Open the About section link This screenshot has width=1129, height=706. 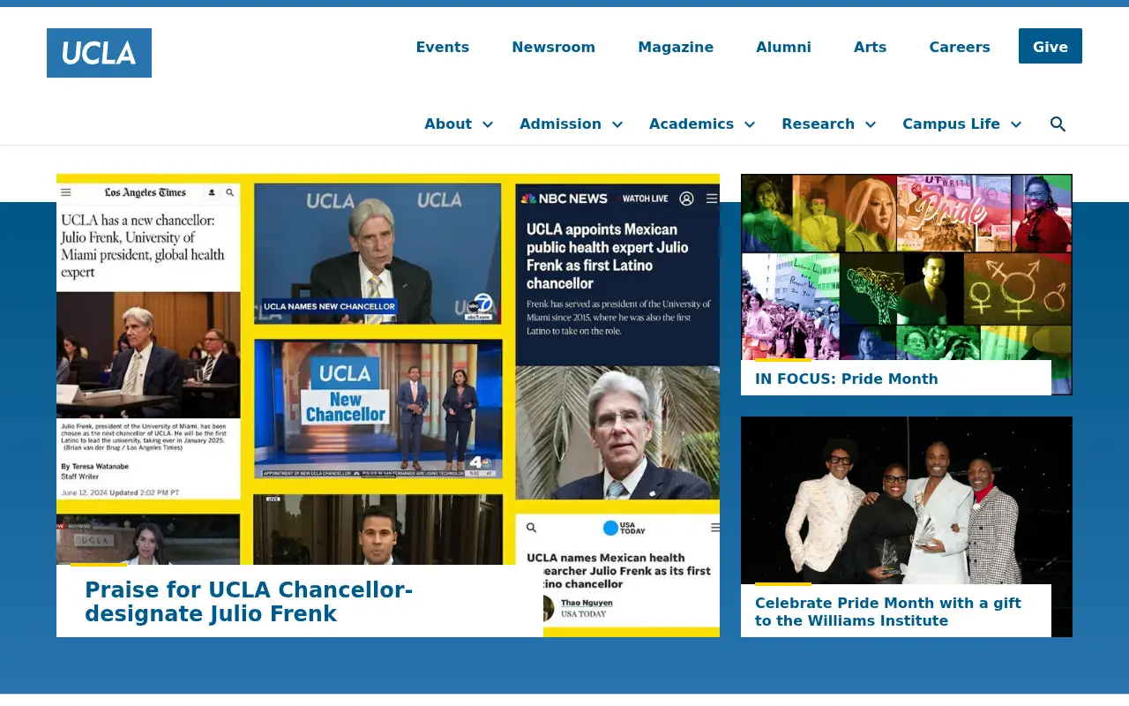point(448,124)
